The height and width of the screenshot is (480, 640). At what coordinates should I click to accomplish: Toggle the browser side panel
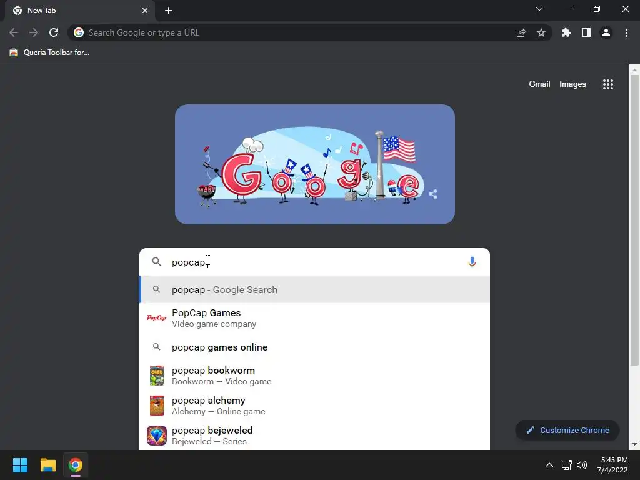[586, 32]
